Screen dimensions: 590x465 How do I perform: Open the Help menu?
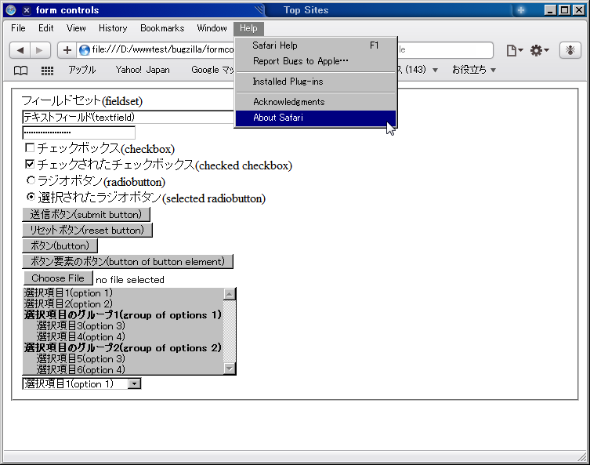click(x=248, y=28)
